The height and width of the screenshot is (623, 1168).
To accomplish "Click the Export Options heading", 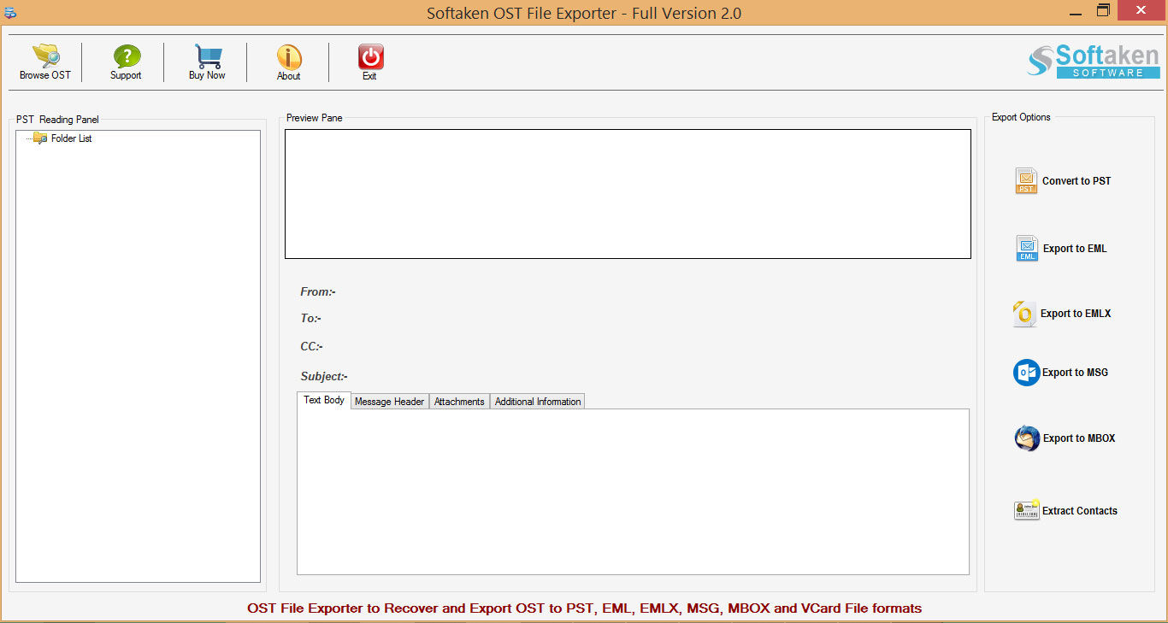I will 1021,117.
